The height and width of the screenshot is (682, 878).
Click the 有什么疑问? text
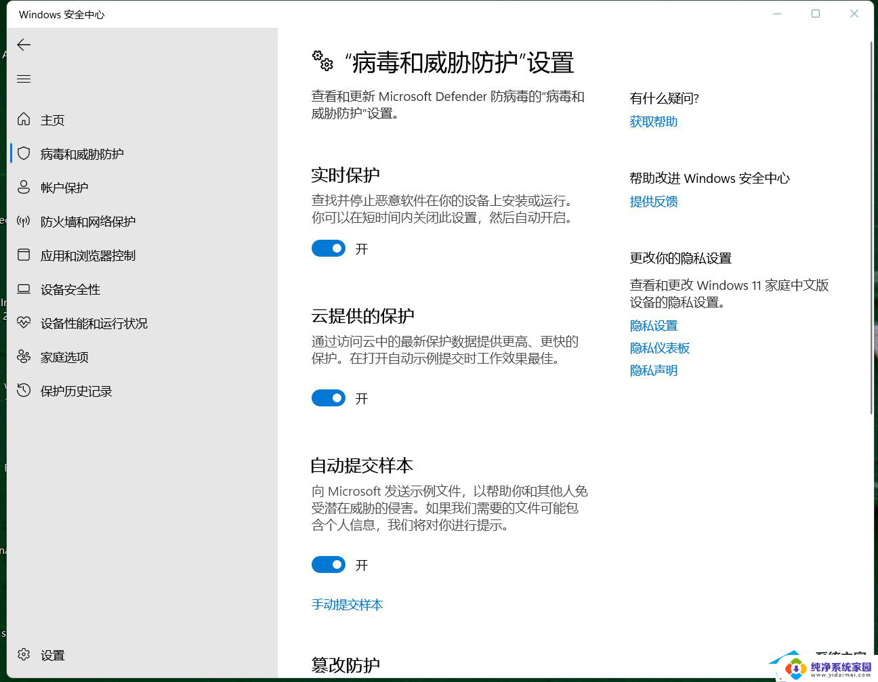coord(664,99)
